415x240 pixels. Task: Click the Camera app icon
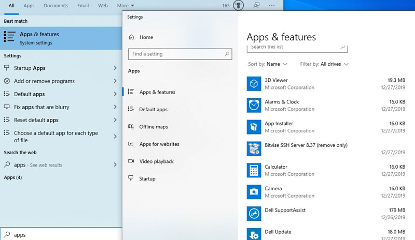(x=254, y=192)
